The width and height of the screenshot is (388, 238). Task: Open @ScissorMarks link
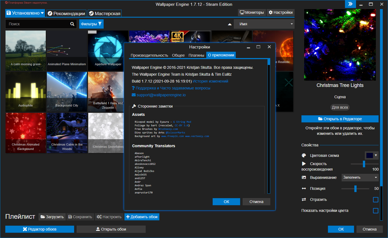175,133
